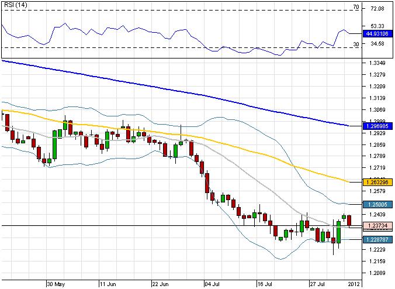395x289 pixels.
Task: Click the 27 Jul date label
Action: [317, 283]
